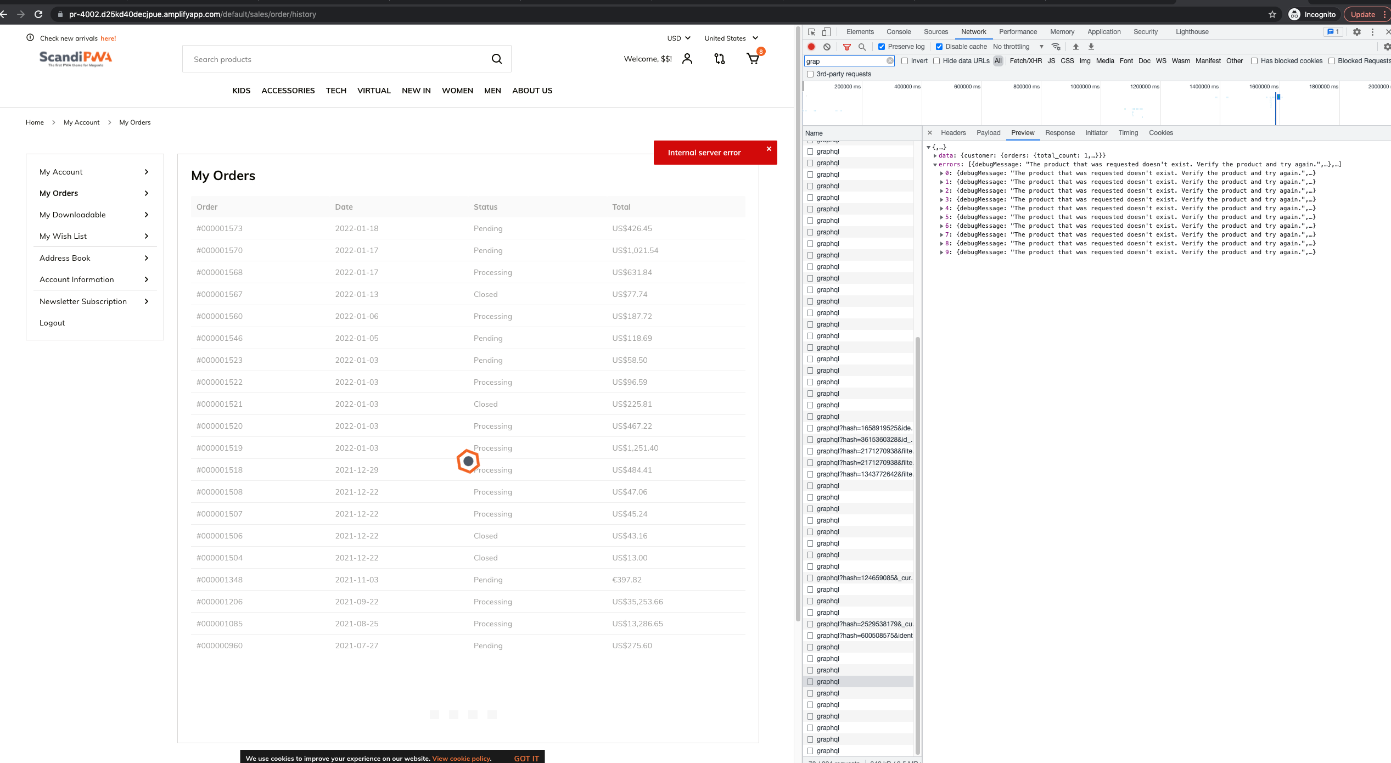
Task: Expand error 0 in the errors list
Action: pos(942,173)
